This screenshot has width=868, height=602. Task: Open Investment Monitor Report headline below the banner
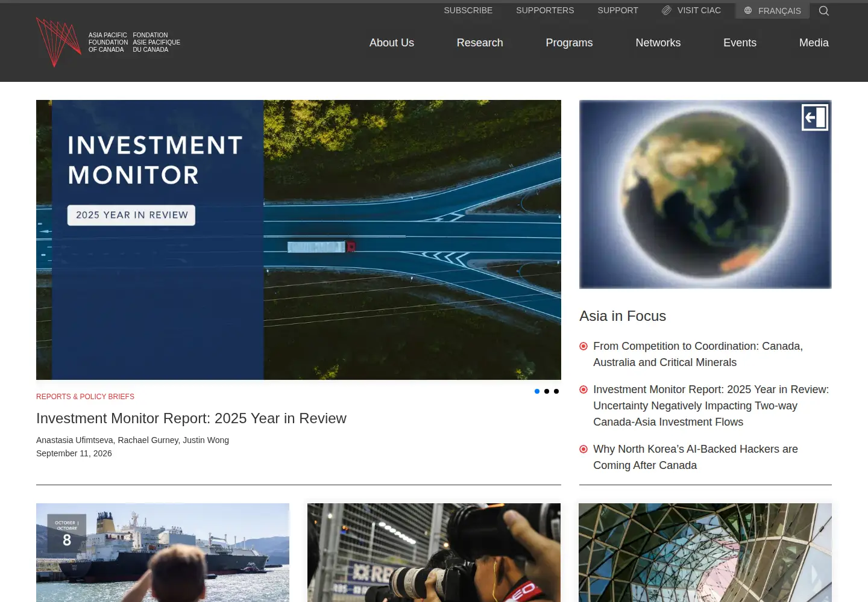191,418
